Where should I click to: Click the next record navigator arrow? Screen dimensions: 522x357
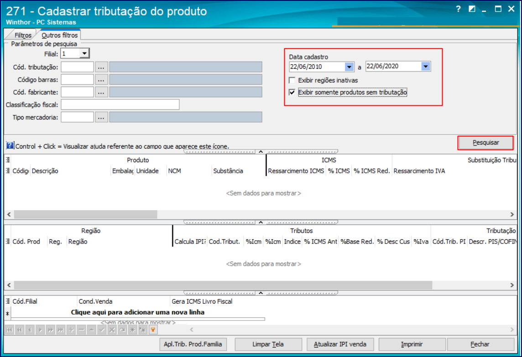[40, 330]
